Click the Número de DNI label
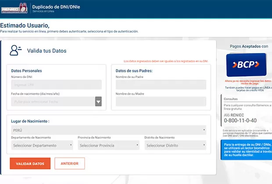The width and height of the screenshot is (272, 184). (x=22, y=77)
